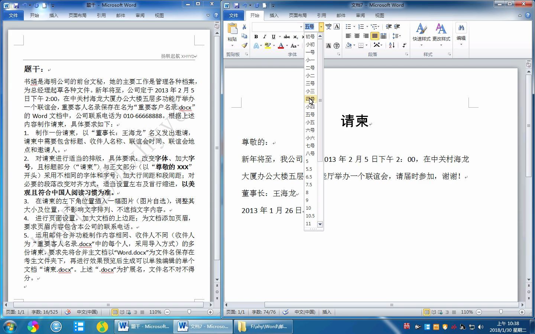
Task: Click the Copy icon in clipboard group
Action: [x=244, y=36]
